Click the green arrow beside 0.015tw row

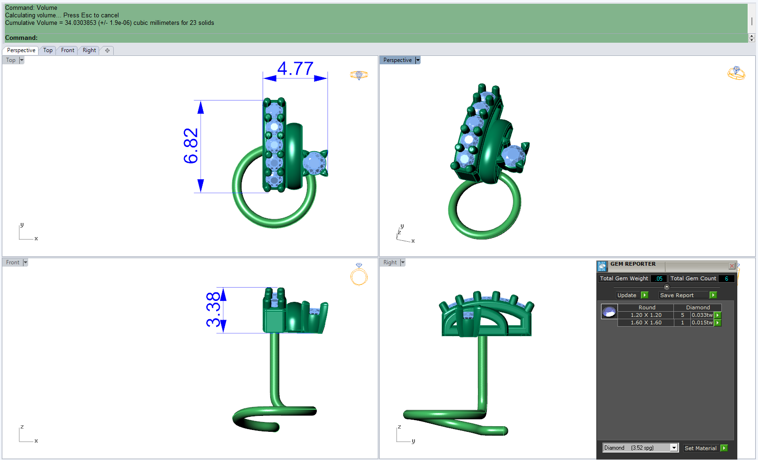pos(718,323)
